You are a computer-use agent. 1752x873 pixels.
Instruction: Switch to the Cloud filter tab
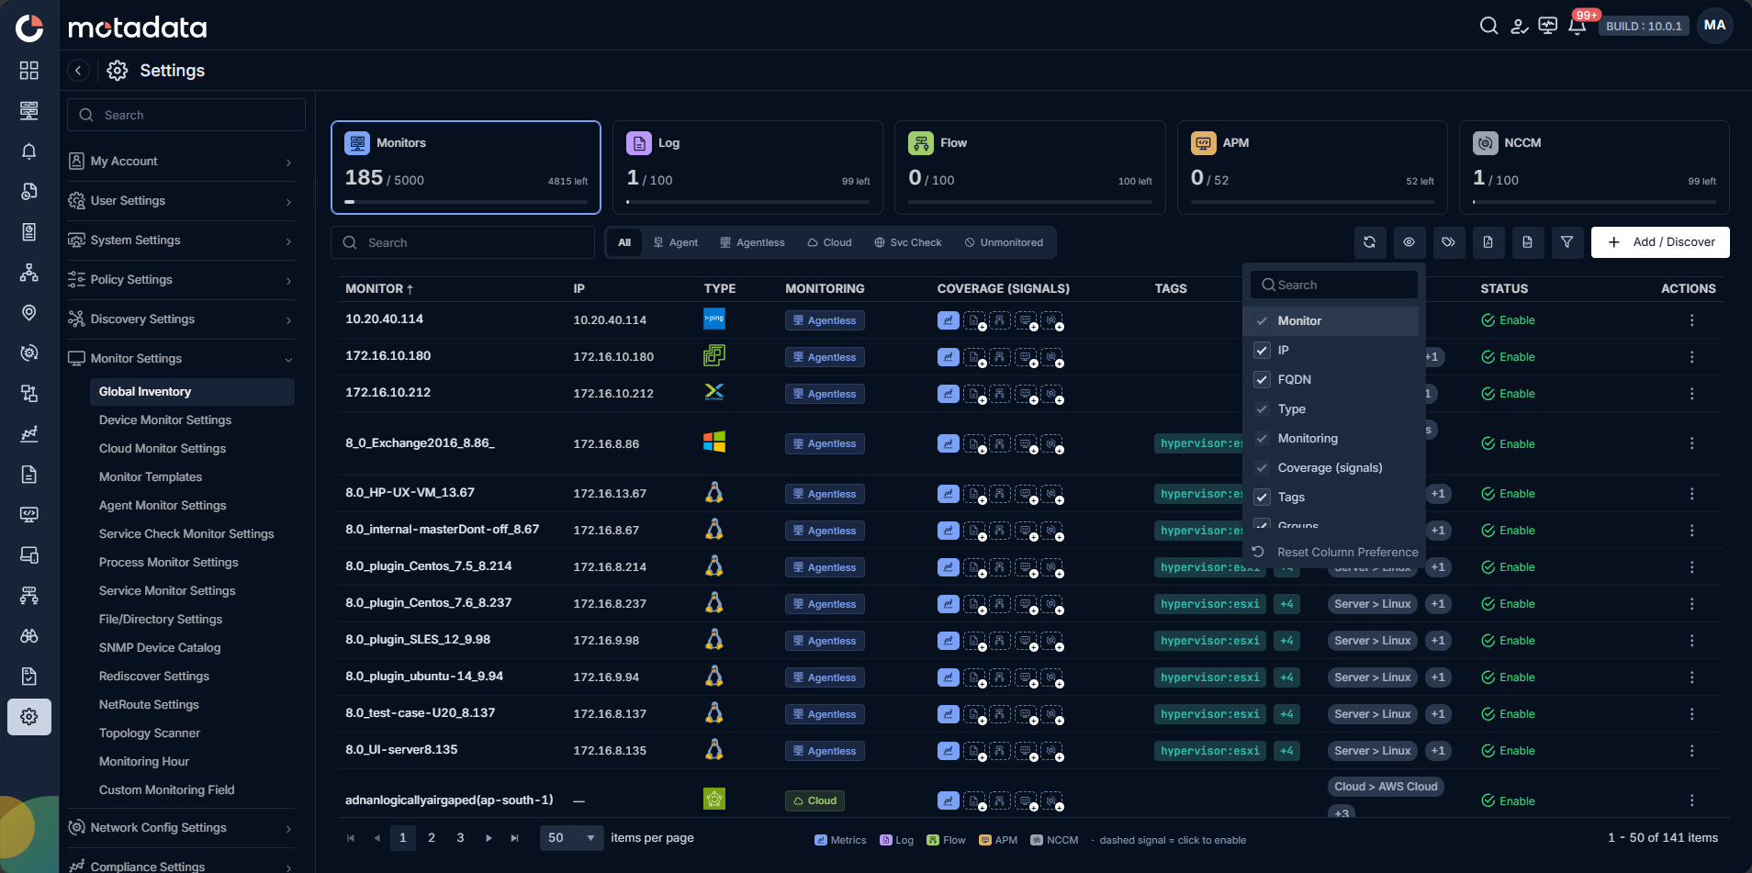[829, 243]
